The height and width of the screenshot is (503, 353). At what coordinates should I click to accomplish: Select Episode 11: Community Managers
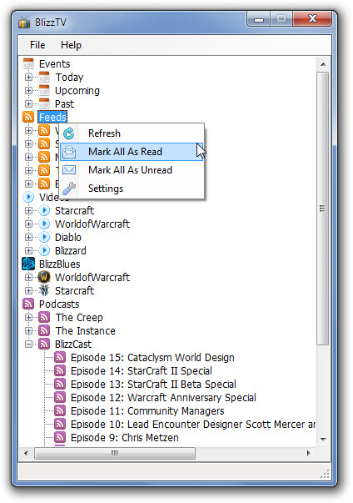[147, 410]
